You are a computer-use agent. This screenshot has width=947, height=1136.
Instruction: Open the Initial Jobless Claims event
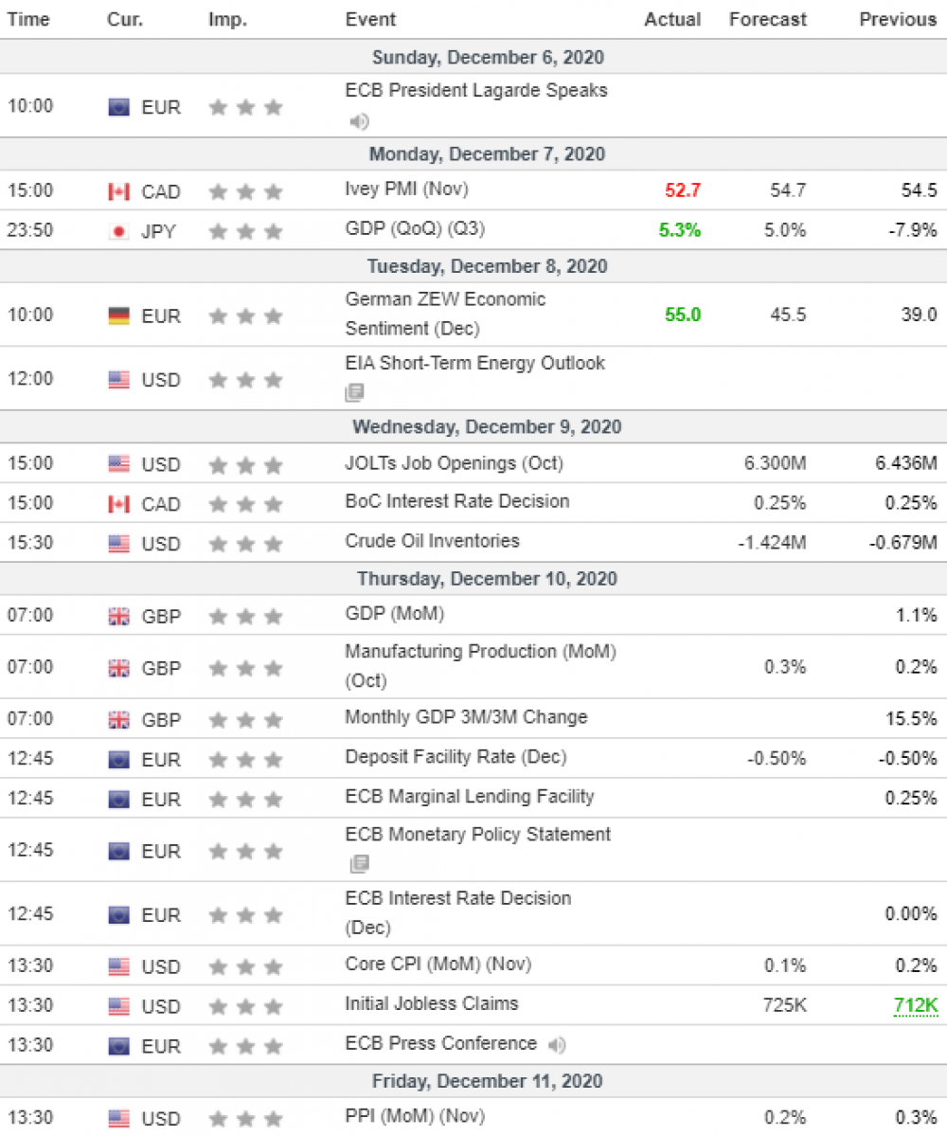(432, 1004)
